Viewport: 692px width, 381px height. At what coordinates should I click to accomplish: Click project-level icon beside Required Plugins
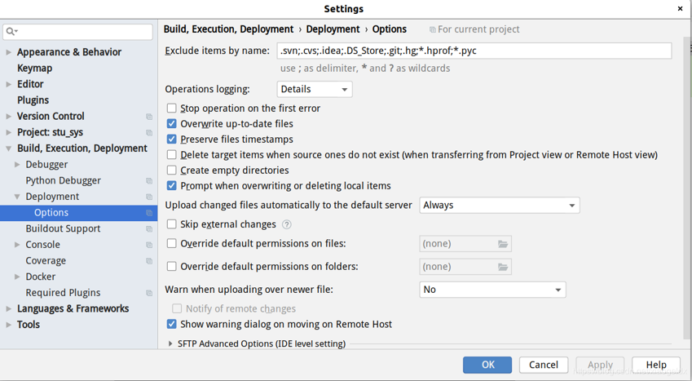tap(149, 293)
